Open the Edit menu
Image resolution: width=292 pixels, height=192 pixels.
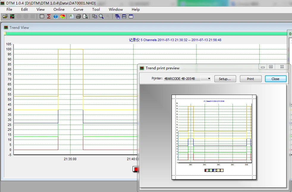click(24, 10)
